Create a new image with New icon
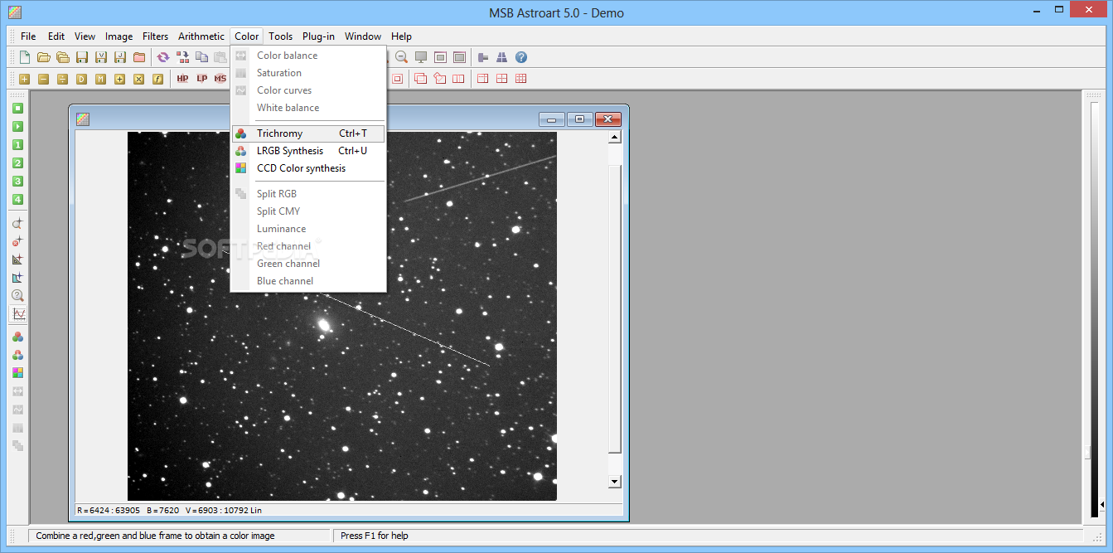 (x=25, y=57)
